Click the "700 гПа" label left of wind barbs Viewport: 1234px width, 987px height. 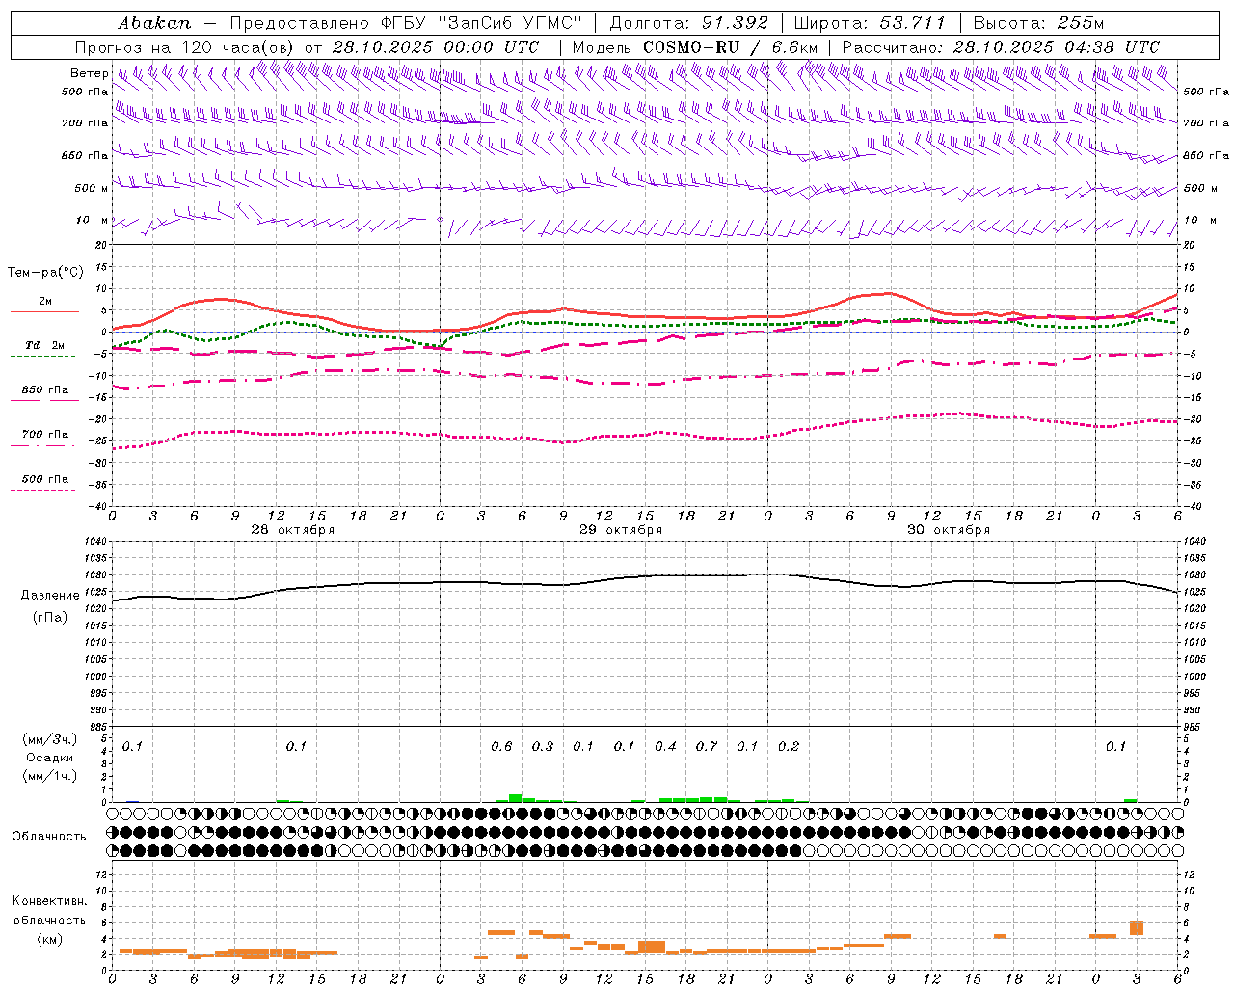pos(85,123)
